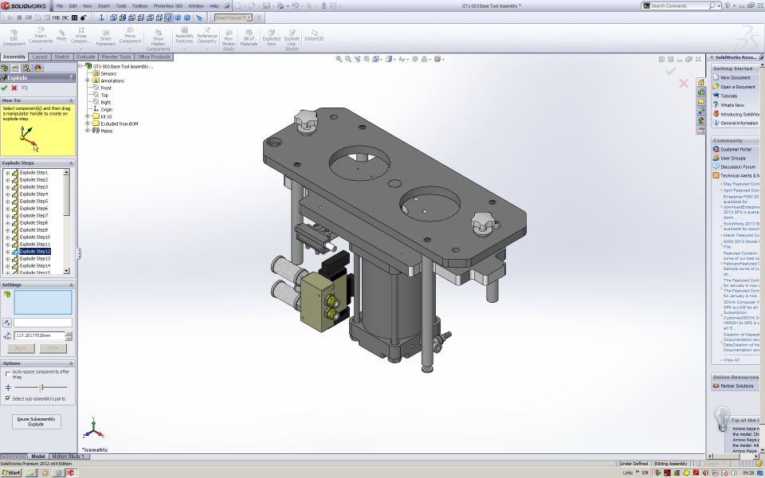Select Explode Step7 in the list
This screenshot has width=765, height=478.
click(33, 216)
